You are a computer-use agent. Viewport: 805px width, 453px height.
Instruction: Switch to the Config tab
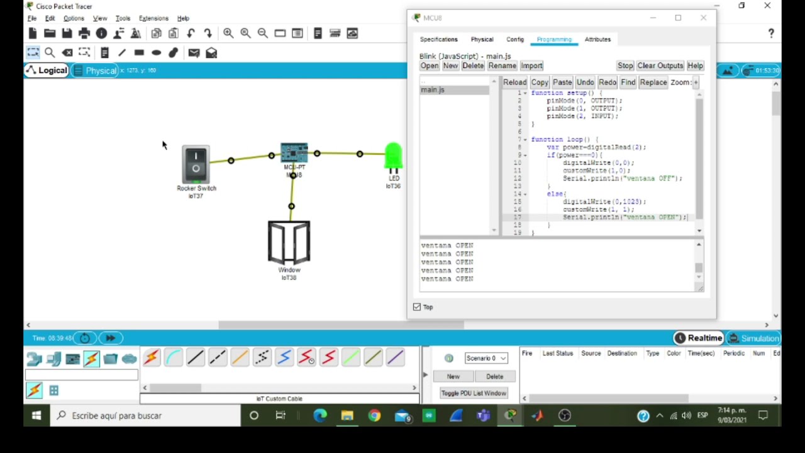tap(514, 39)
